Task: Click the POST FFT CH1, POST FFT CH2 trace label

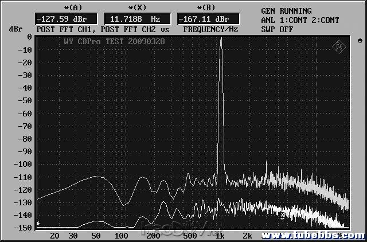Action: click(103, 29)
